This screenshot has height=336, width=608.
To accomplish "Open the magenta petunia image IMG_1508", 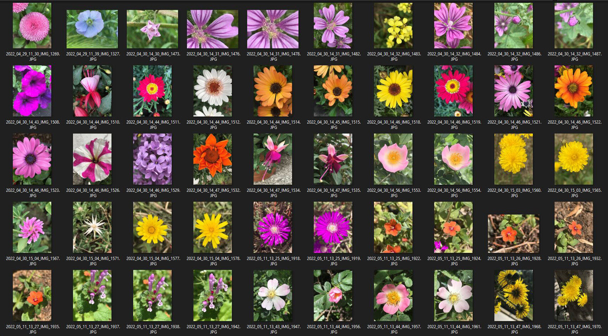I will tap(32, 91).
